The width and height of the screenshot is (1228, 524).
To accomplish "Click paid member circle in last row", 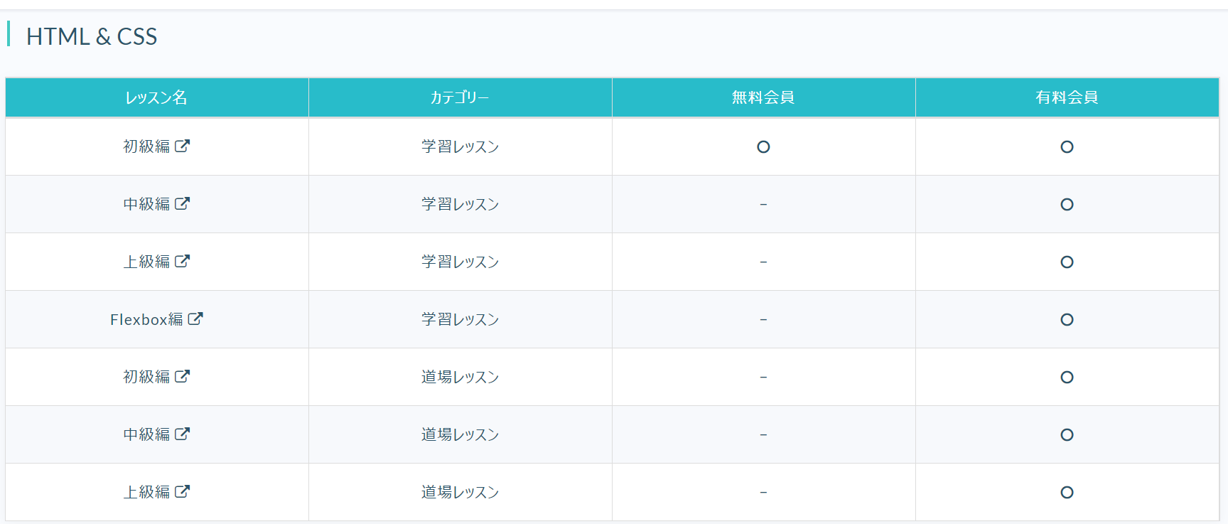I will 1067,492.
